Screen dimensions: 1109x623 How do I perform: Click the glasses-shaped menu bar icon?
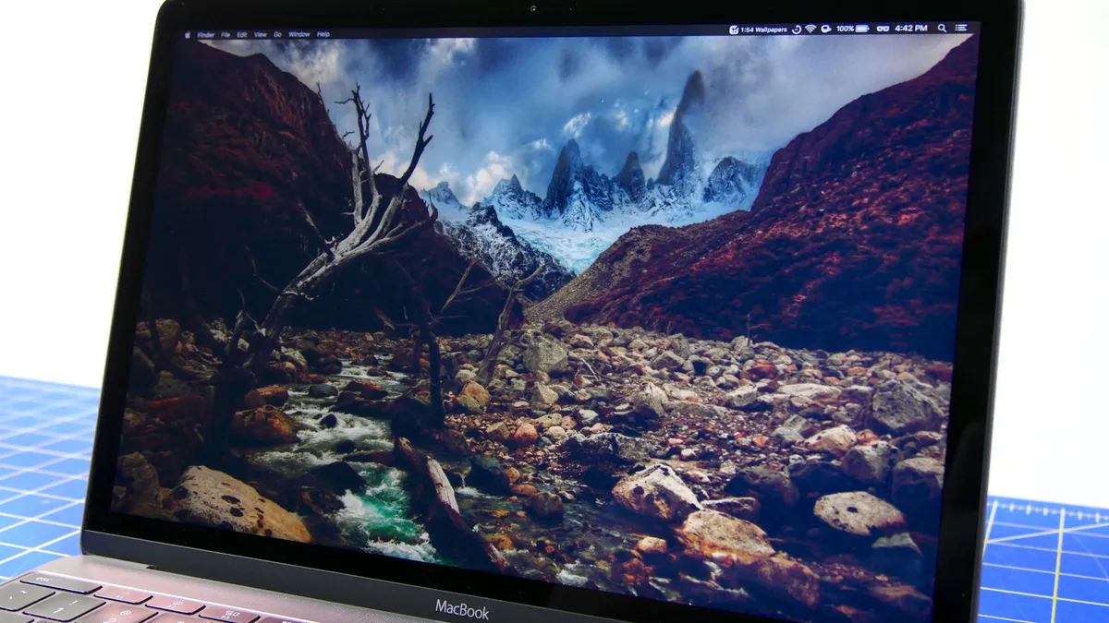coord(884,29)
